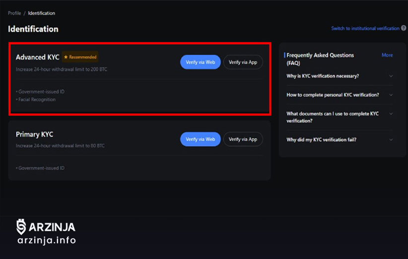Start Primary KYC with Verify via Web
Image resolution: width=408 pixels, height=259 pixels.
coord(200,139)
